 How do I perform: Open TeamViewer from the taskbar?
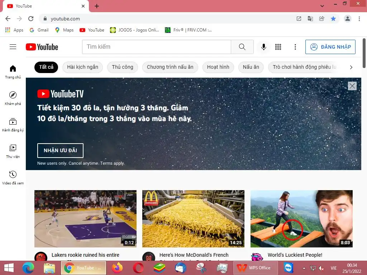click(289, 268)
